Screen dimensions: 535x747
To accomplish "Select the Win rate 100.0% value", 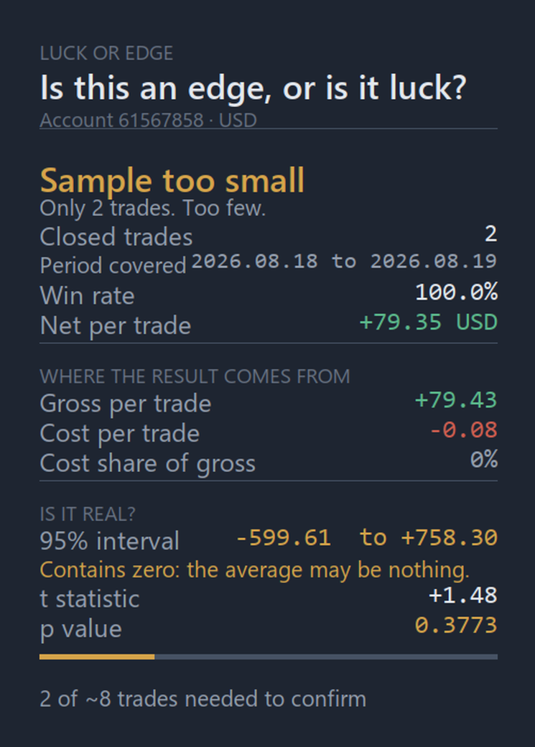I will coord(457,292).
